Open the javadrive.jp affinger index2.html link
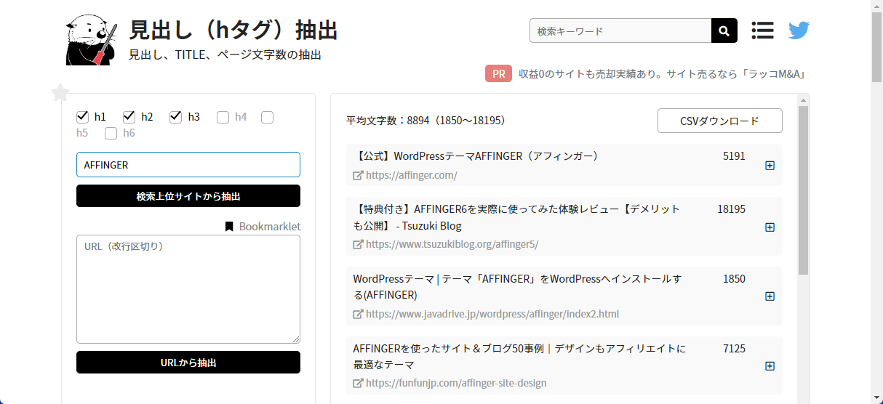 pos(492,314)
